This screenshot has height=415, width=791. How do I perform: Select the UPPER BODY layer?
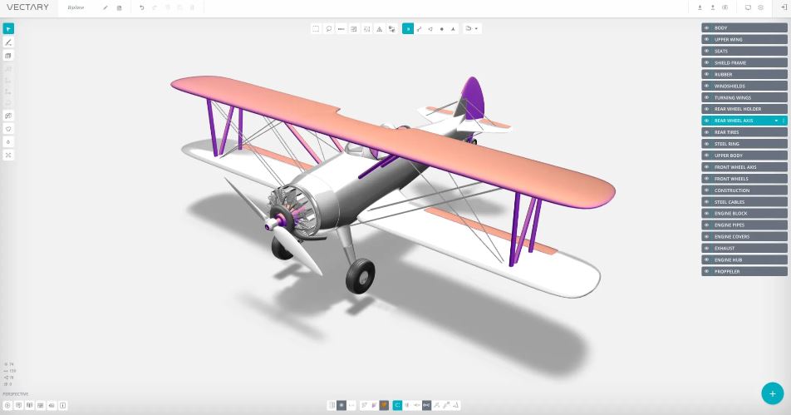click(744, 156)
